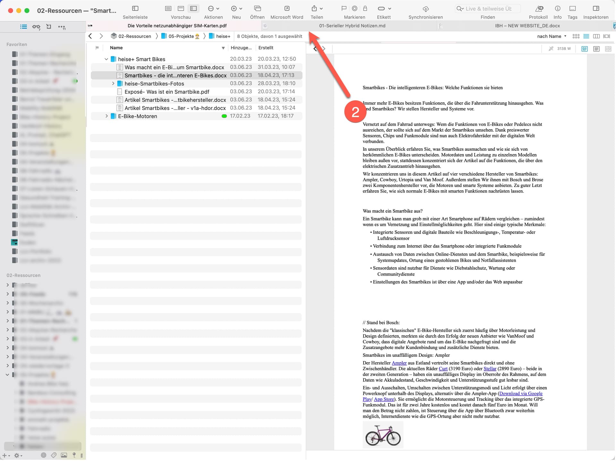616x461 pixels.
Task: Open the sidebar plus add menu
Action: click(6, 456)
